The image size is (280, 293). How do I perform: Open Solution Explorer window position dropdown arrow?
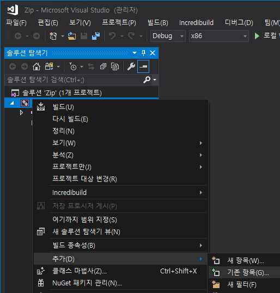135,53
